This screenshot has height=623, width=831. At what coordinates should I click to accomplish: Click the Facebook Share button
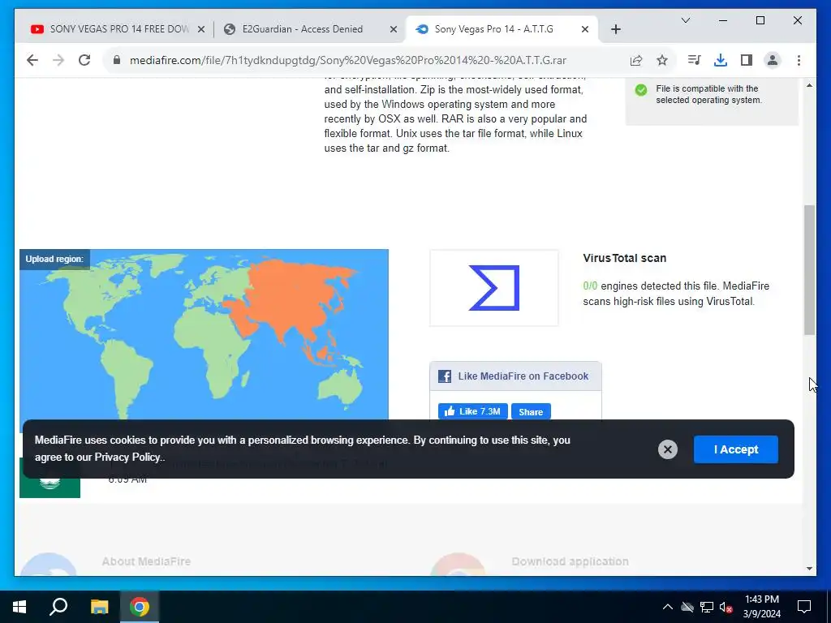(531, 411)
